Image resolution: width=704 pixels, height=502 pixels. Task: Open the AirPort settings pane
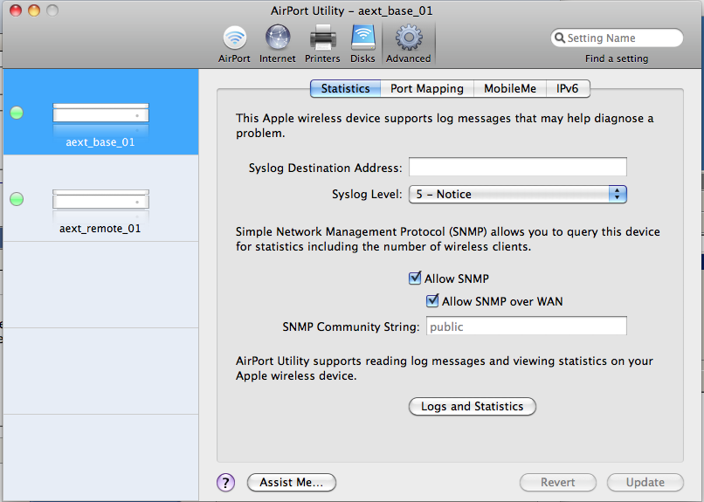234,44
